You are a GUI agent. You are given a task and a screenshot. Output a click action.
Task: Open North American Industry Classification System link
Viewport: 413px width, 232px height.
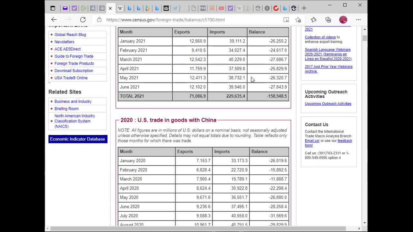coord(75,121)
